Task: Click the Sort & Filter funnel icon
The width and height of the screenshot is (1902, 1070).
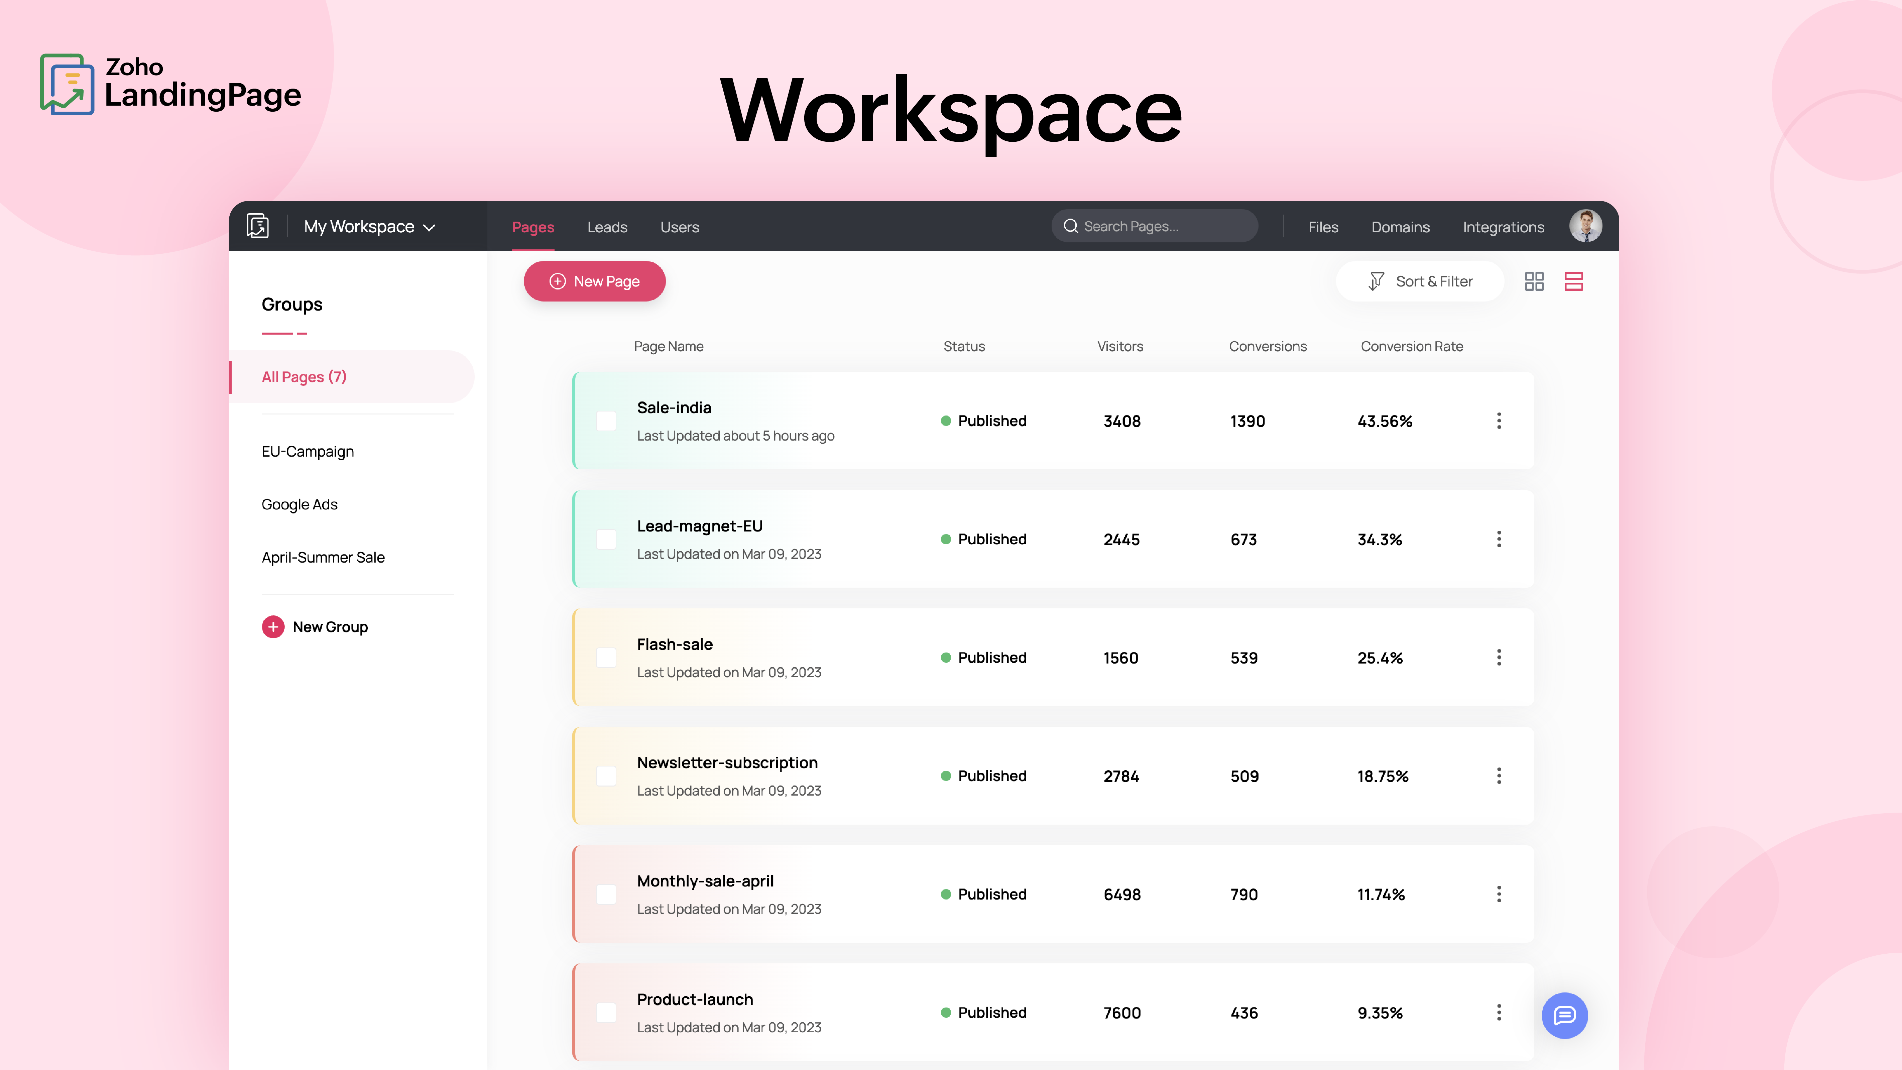Action: 1376,281
